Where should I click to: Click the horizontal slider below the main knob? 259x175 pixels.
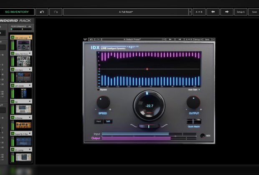[149, 126]
